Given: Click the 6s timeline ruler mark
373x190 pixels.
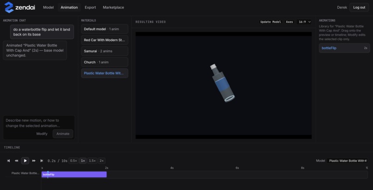Looking at the screenshot, I should point(237,168).
